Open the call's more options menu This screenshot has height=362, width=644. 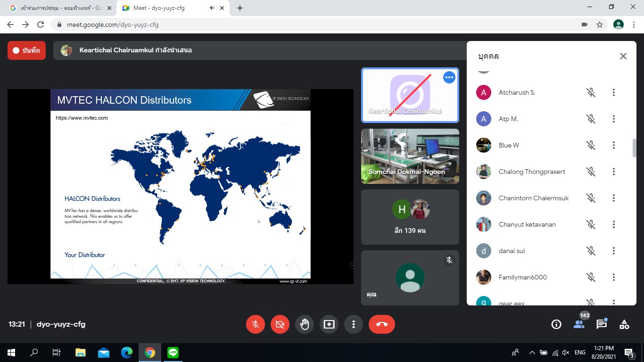[x=354, y=324]
